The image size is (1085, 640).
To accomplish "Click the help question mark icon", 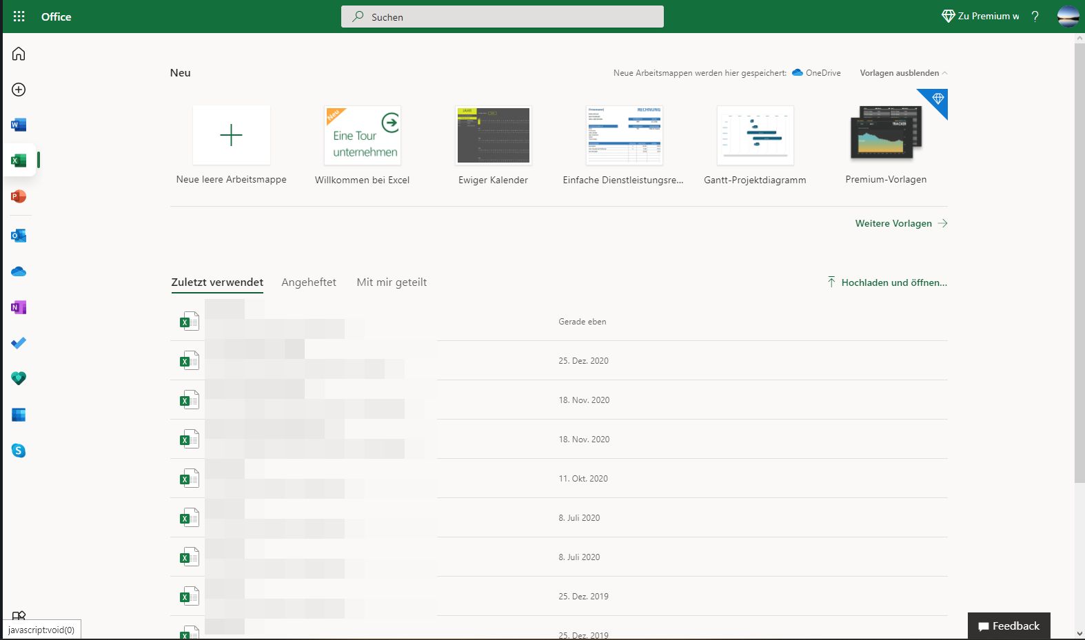I will 1035,17.
